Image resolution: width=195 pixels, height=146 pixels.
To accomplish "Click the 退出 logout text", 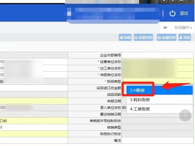I will point(184,13).
